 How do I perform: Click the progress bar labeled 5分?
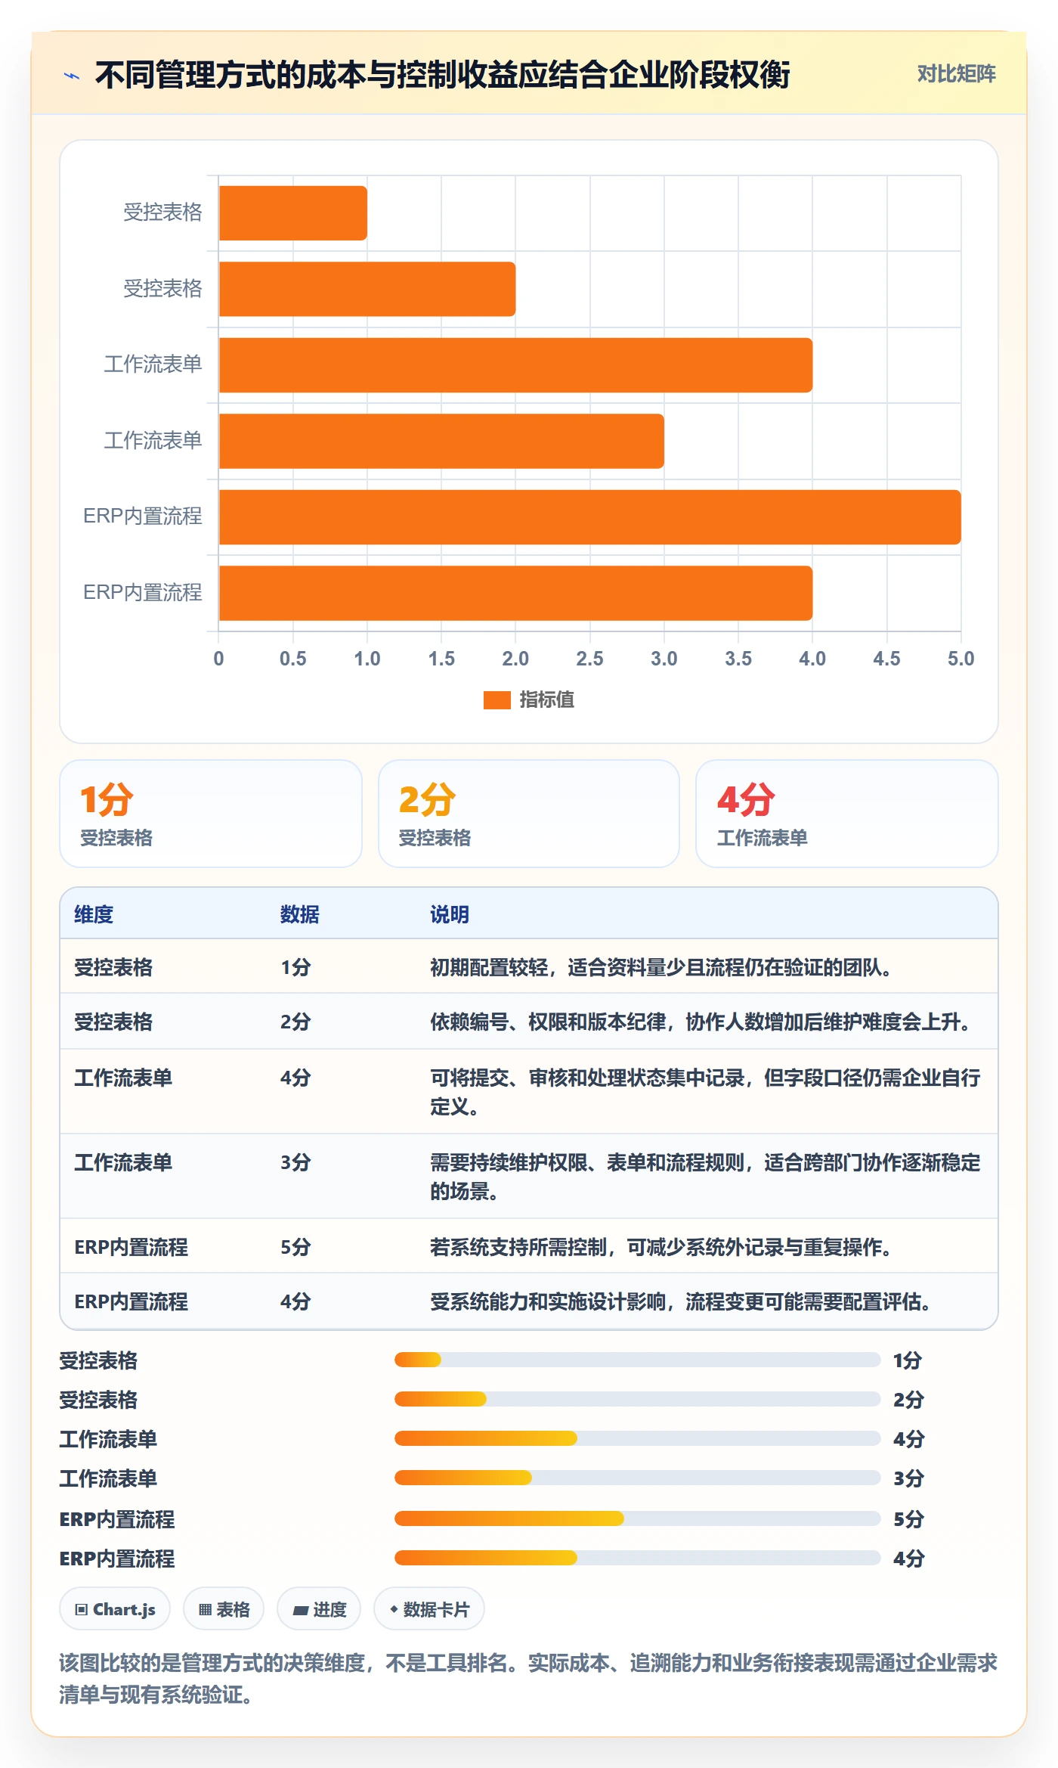637,1518
